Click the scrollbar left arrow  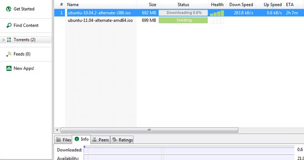pos(57,130)
